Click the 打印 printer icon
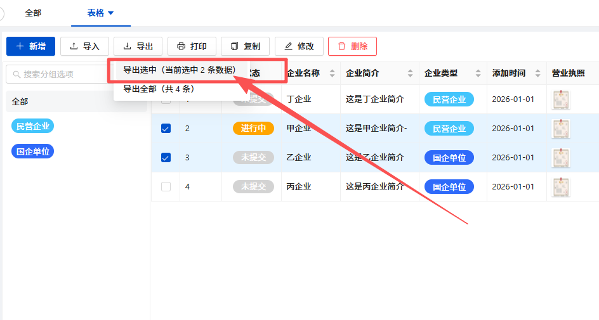The width and height of the screenshot is (599, 320). (181, 46)
